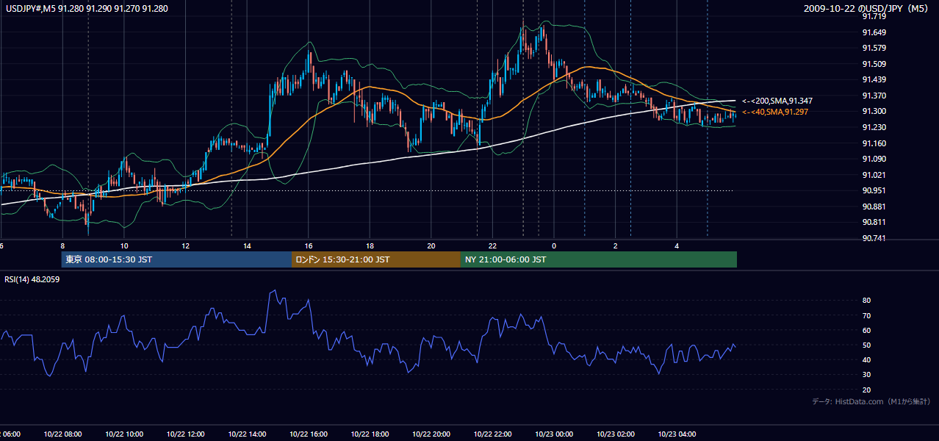The width and height of the screenshot is (939, 441).
Task: Click price axis value 91.021
Action: point(874,175)
